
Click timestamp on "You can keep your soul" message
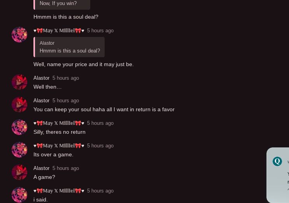coord(66,101)
